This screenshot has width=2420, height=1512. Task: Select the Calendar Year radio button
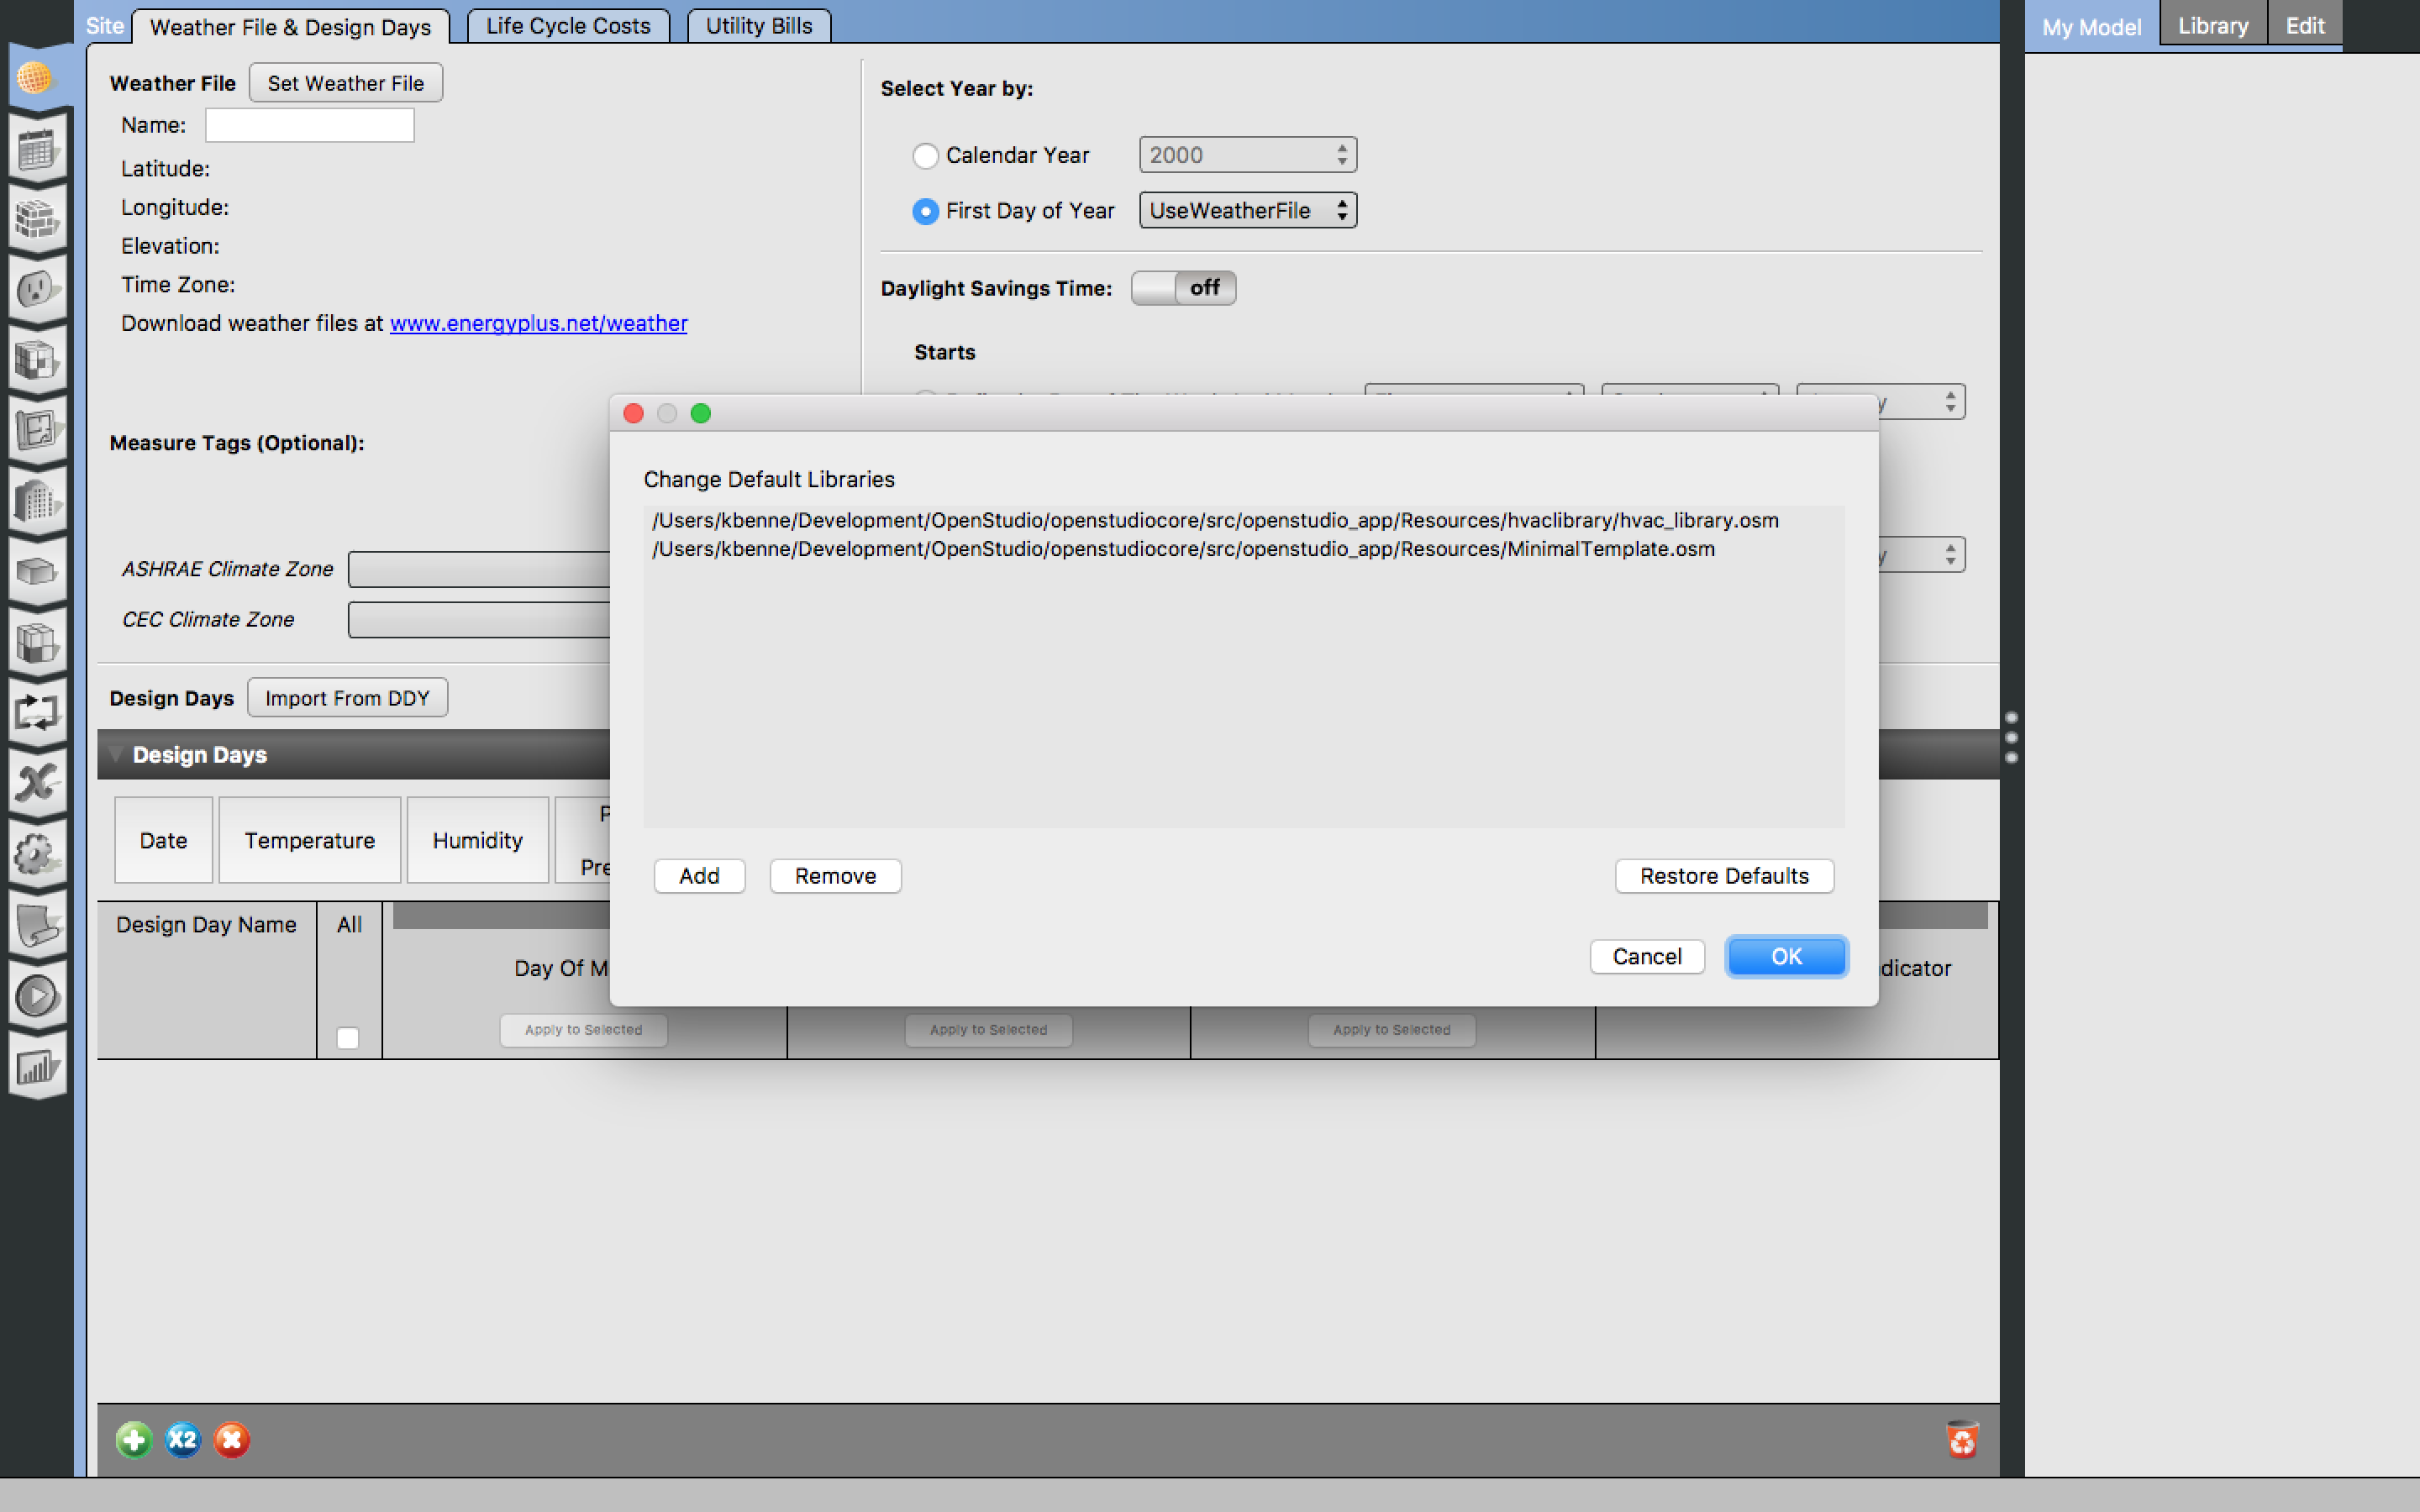(925, 155)
